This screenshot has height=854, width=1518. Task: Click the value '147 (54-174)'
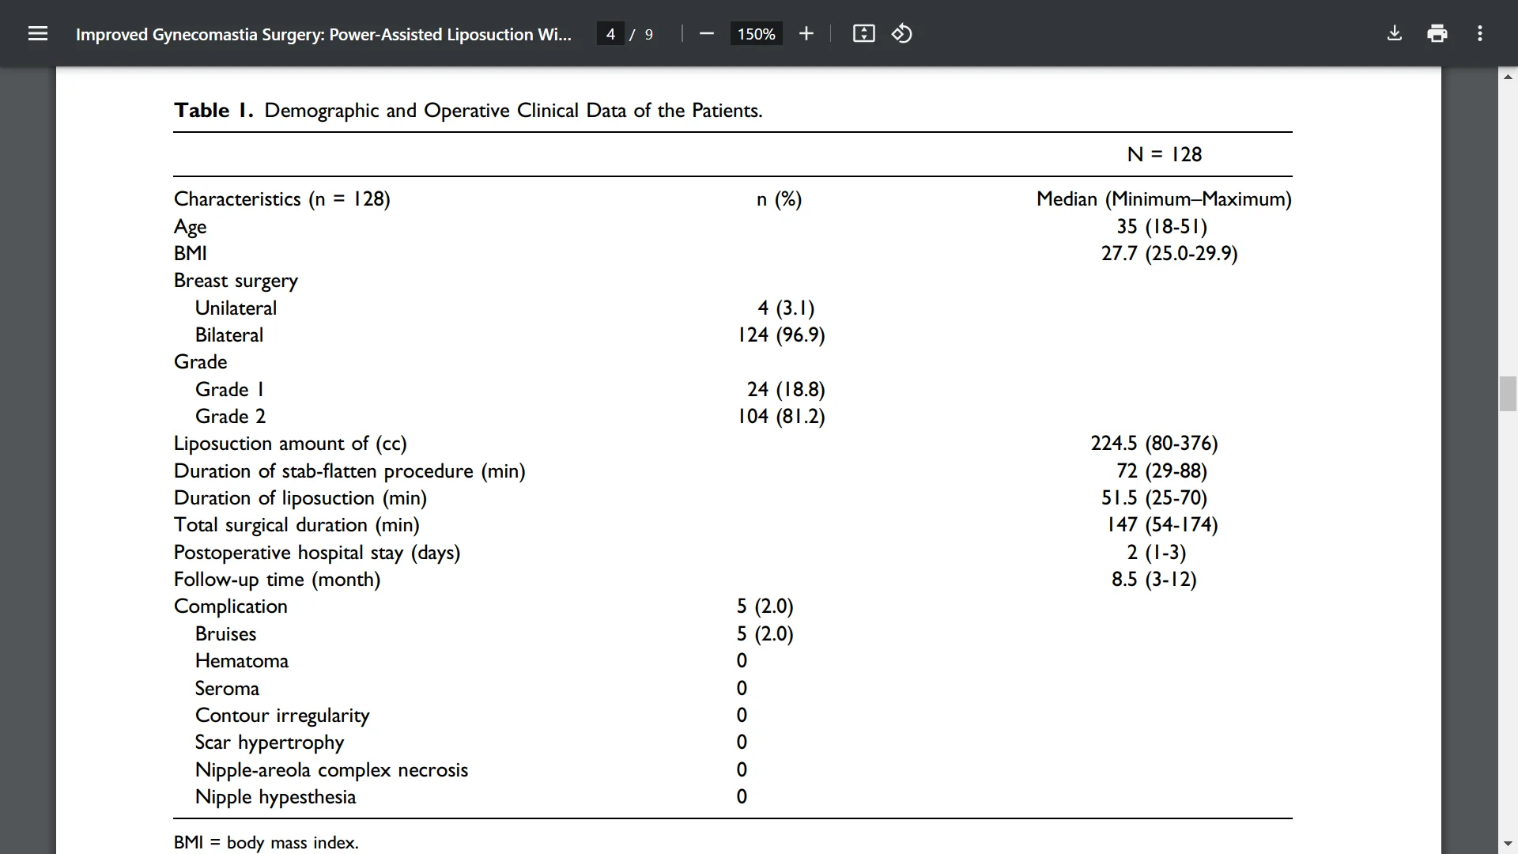(x=1162, y=524)
